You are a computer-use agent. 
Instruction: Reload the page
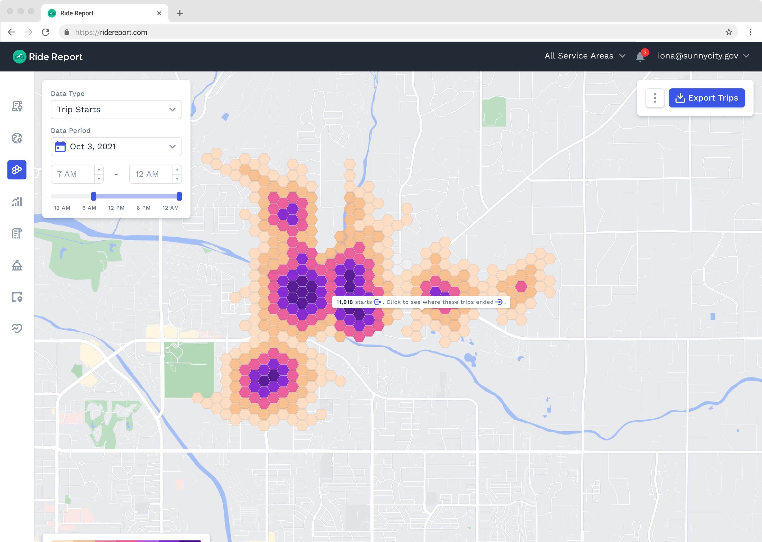(46, 32)
